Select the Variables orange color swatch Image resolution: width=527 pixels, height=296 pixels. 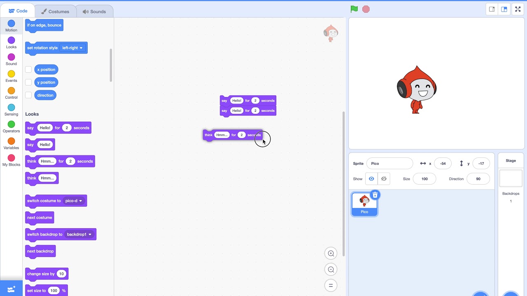coord(11,141)
